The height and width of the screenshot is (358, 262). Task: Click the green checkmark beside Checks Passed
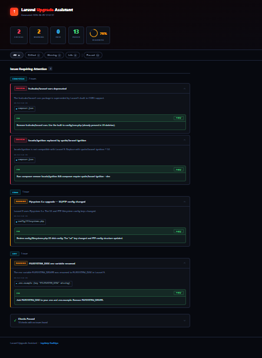(x=15, y=320)
